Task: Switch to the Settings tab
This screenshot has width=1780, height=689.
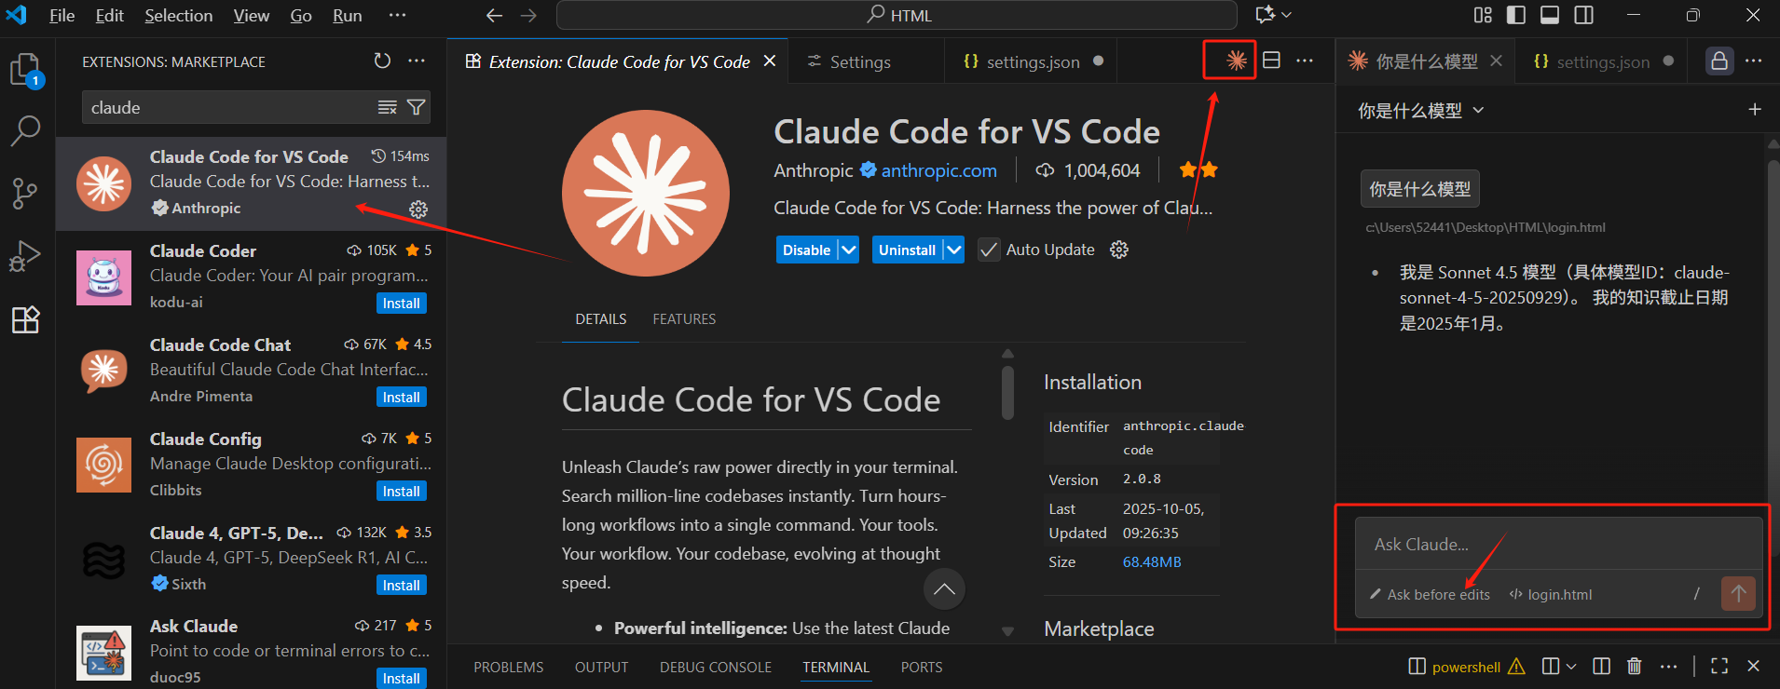Action: (x=860, y=61)
